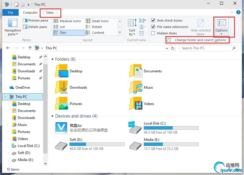Open the address bar history dropdown
The height and width of the screenshot is (175, 244).
167,48
